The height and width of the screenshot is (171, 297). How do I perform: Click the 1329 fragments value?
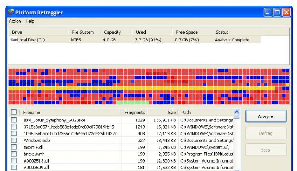140,120
